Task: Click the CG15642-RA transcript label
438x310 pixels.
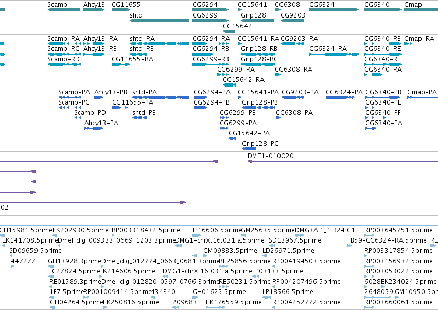Action: [x=243, y=80]
